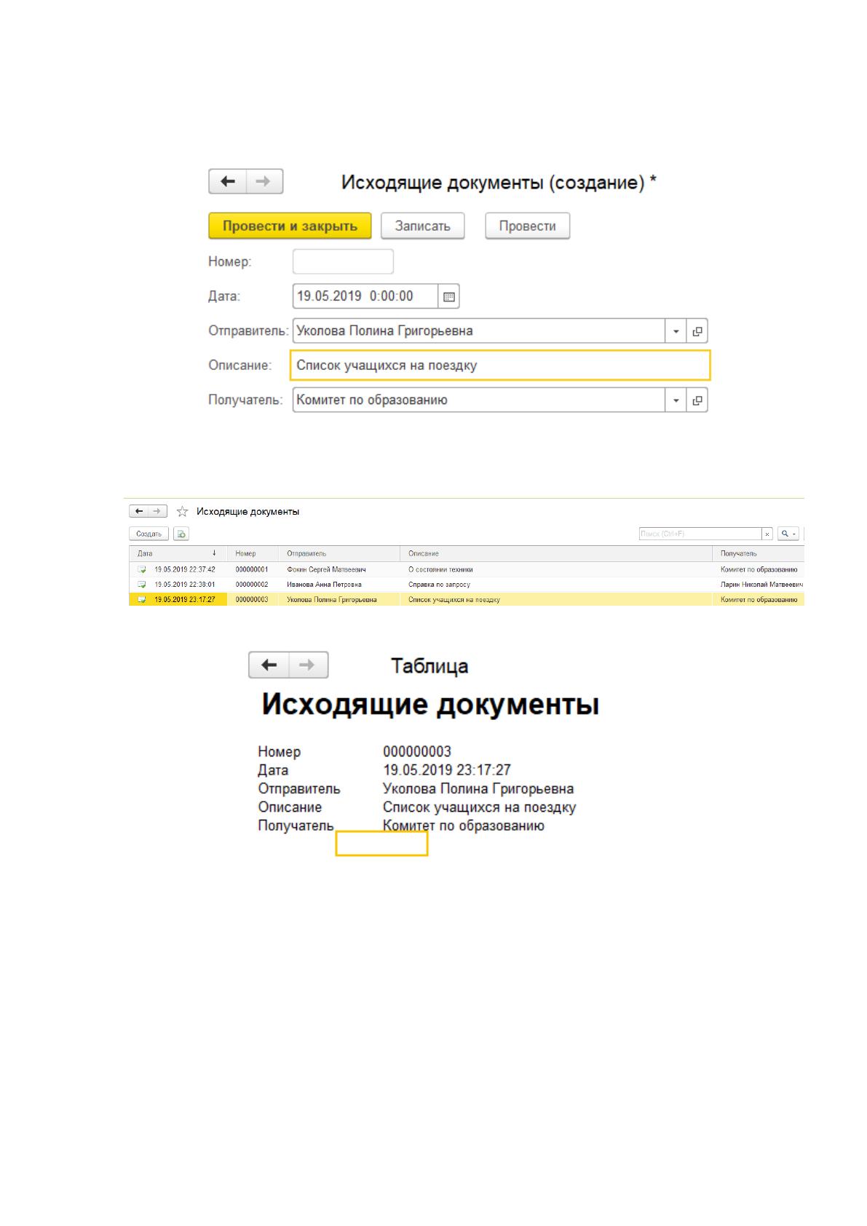Click the Провести button
Image resolution: width=867 pixels, height=1226 pixels.
527,226
